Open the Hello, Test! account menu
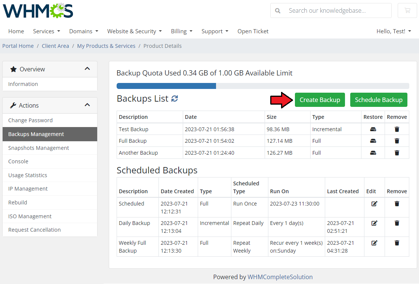The width and height of the screenshot is (419, 284). pyautogui.click(x=394, y=31)
